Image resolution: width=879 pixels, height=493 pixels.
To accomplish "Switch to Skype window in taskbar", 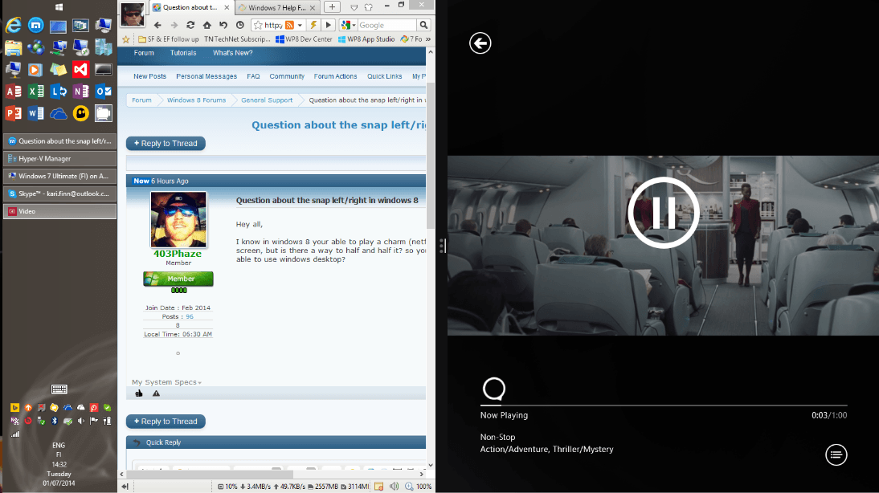I will [x=60, y=194].
